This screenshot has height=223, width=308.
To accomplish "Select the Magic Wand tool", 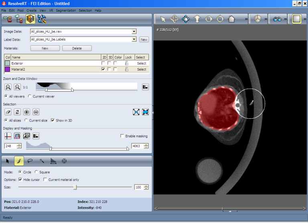I will (41, 161).
